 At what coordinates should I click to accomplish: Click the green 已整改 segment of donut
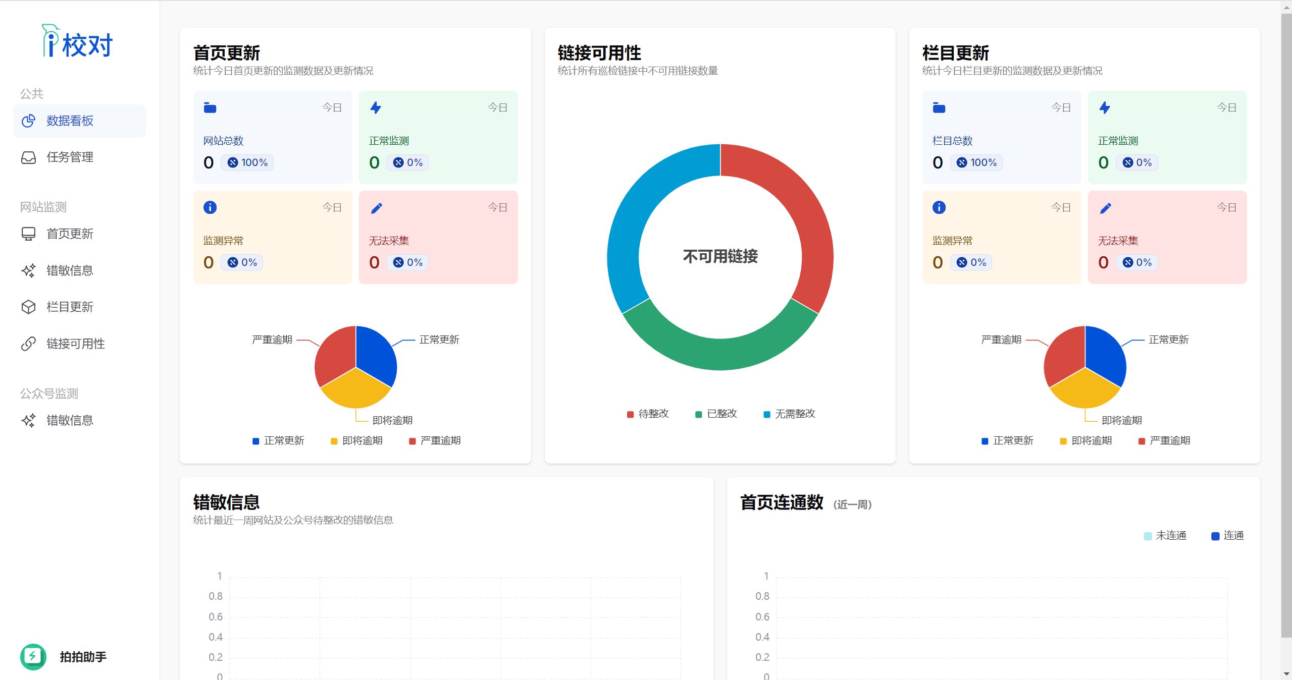pyautogui.click(x=720, y=355)
